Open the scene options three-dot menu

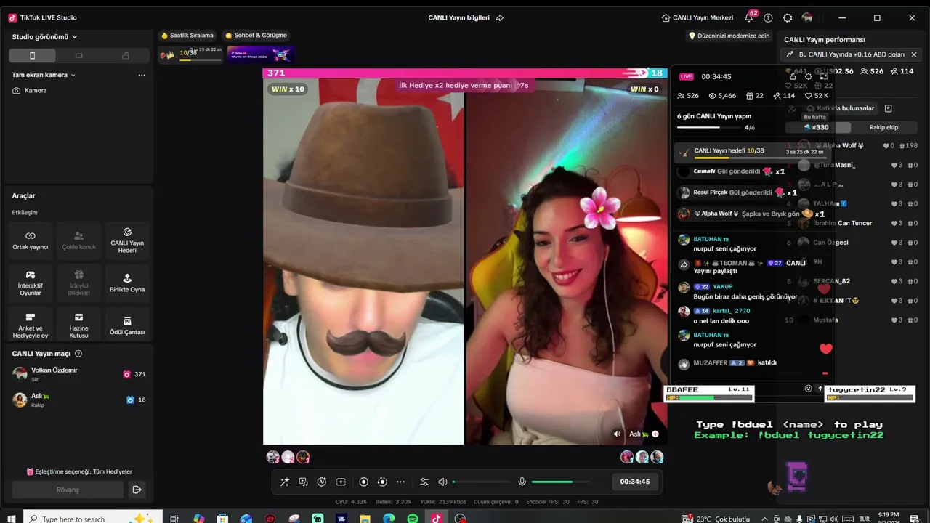coord(142,75)
